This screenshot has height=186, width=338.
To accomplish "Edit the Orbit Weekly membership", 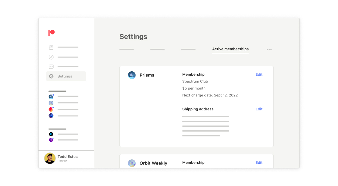I will click(259, 163).
